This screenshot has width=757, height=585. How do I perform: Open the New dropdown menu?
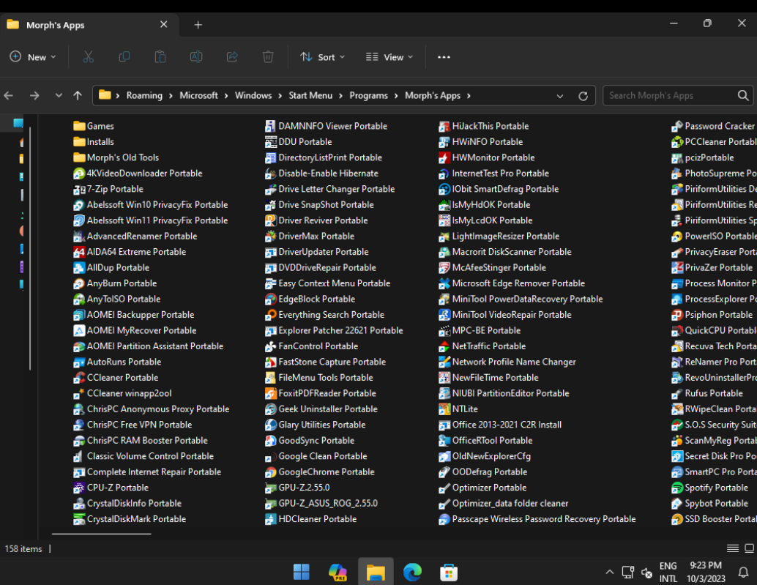pyautogui.click(x=33, y=57)
